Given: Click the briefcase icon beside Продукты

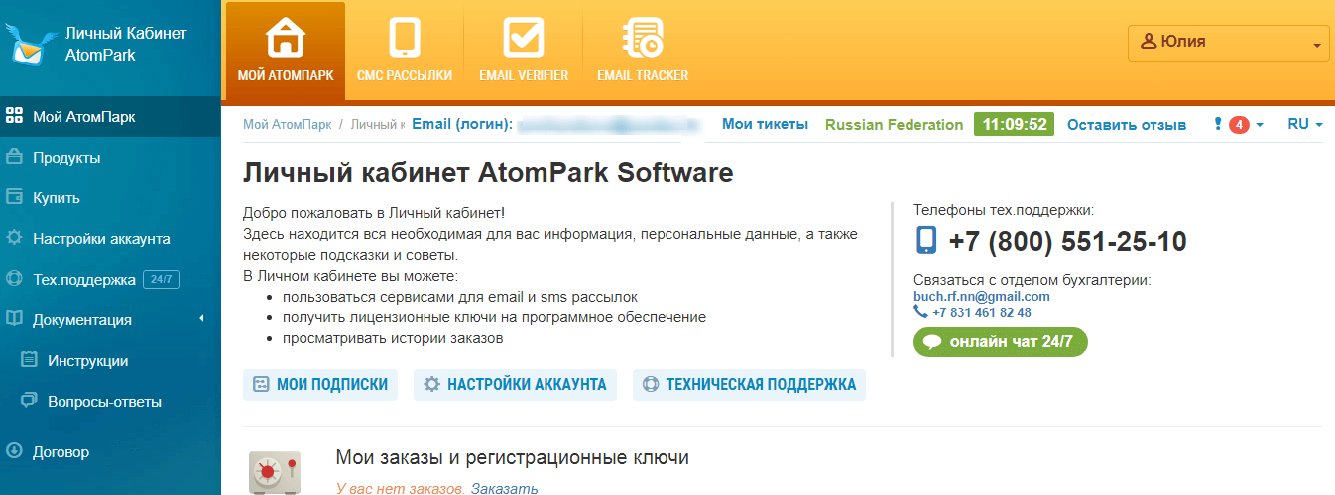Looking at the screenshot, I should pyautogui.click(x=14, y=157).
